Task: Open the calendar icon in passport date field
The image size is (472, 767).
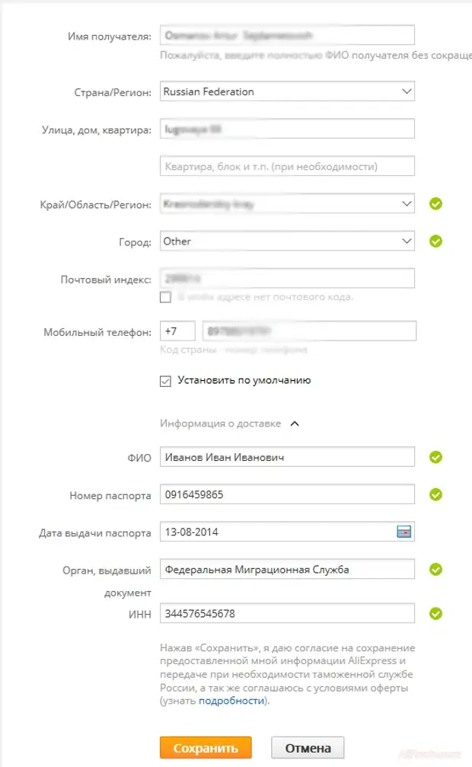Action: click(403, 532)
